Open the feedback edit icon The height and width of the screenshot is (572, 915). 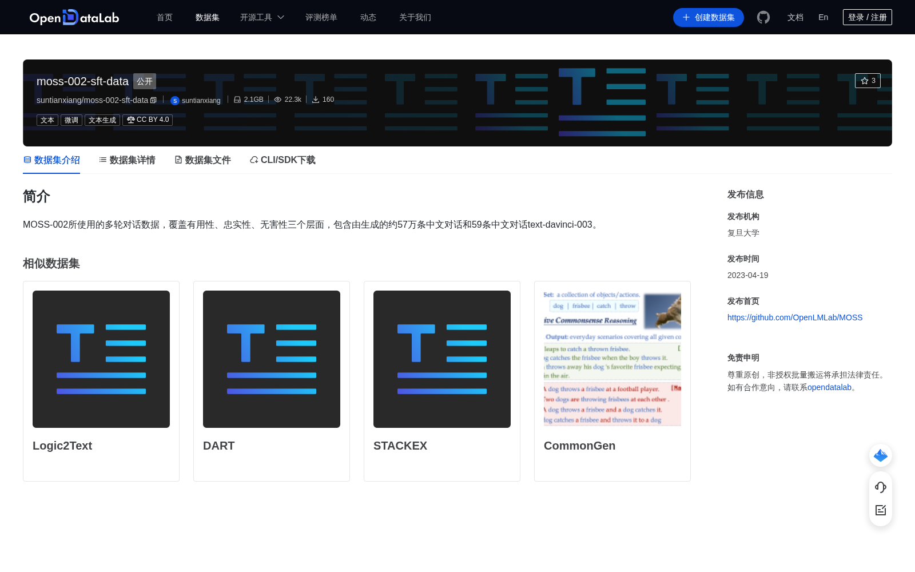click(x=881, y=510)
